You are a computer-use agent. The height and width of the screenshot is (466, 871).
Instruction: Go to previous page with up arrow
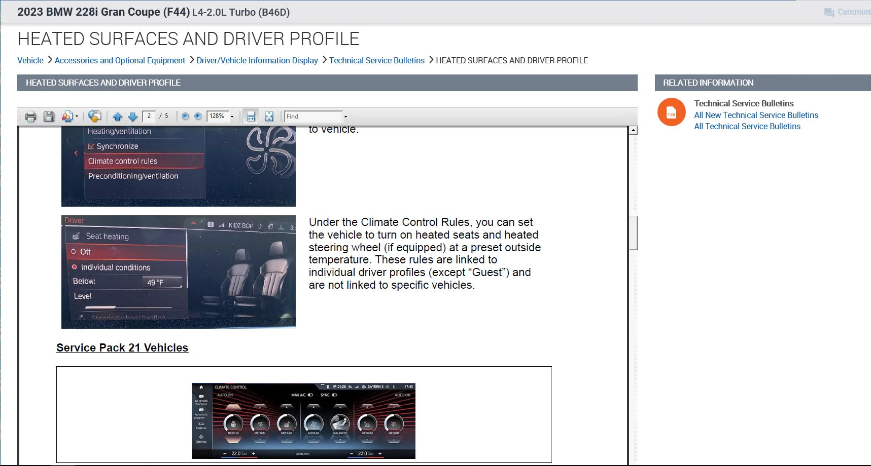point(118,117)
